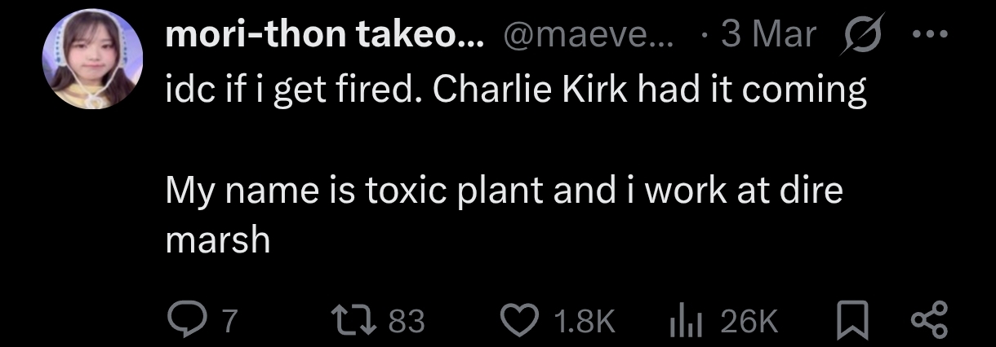
Task: Click the word "marsh" in the post
Action: (217, 240)
